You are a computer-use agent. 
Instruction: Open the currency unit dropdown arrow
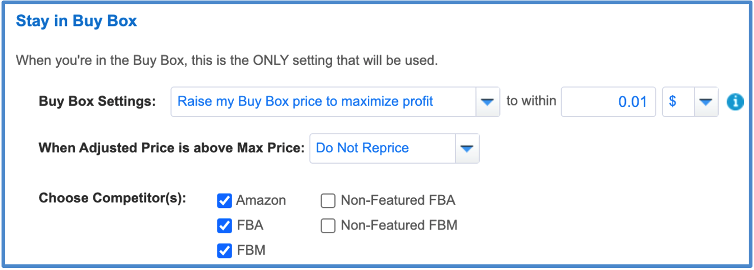(x=706, y=102)
